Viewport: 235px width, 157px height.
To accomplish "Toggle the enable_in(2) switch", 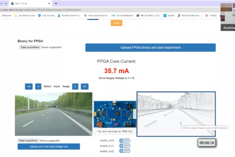I will [x=124, y=151].
